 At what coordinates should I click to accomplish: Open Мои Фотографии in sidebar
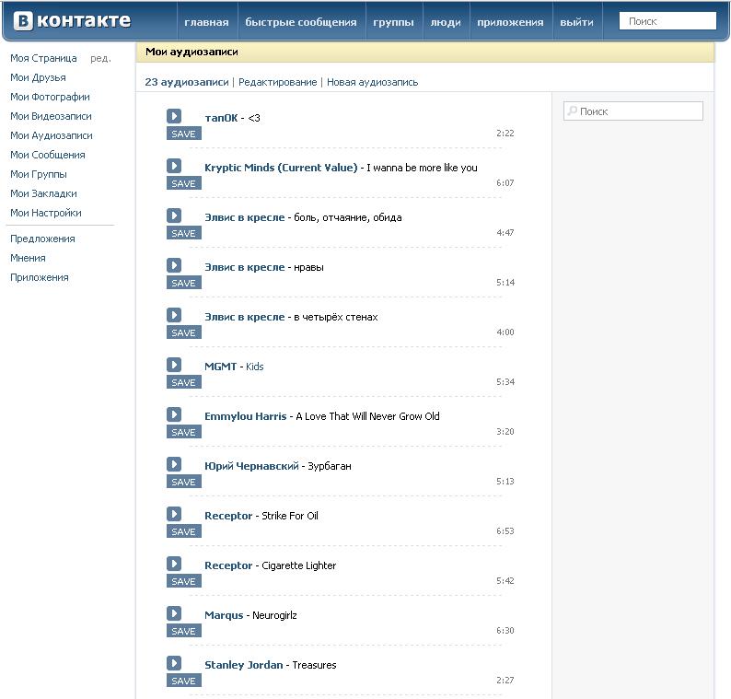(50, 97)
